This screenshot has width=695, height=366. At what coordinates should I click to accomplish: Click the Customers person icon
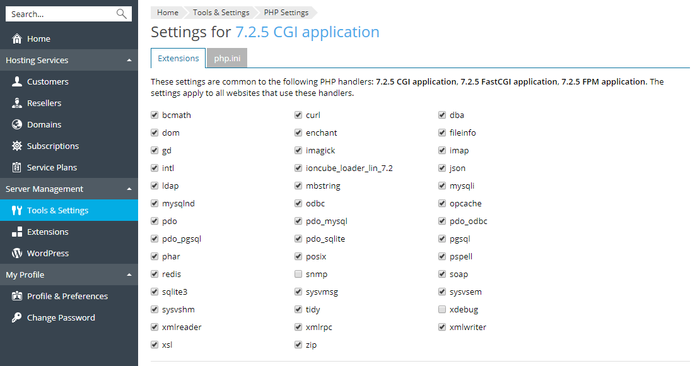17,82
